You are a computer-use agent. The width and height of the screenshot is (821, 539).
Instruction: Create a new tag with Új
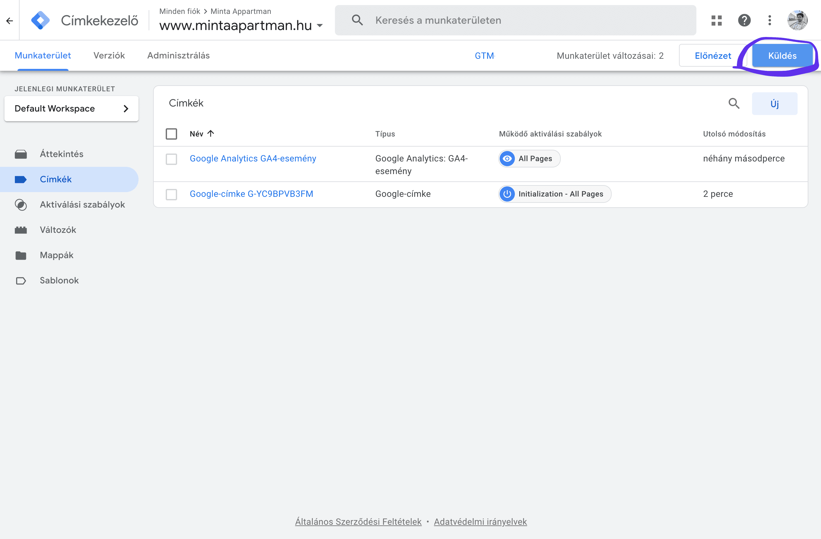pos(775,103)
